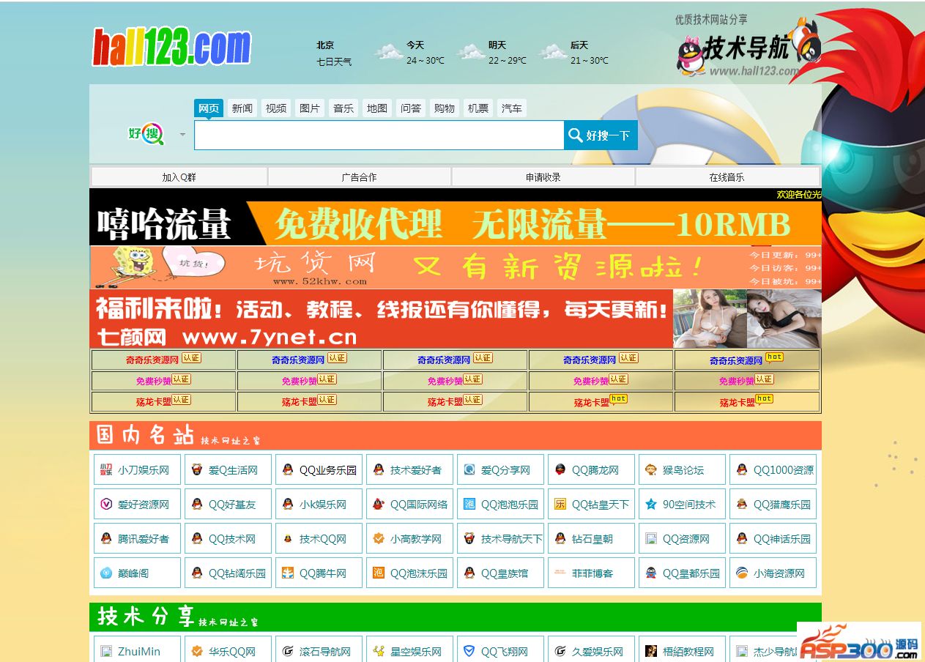
Task: Click the icon beside 小刀娱乐网
Action: 106,470
